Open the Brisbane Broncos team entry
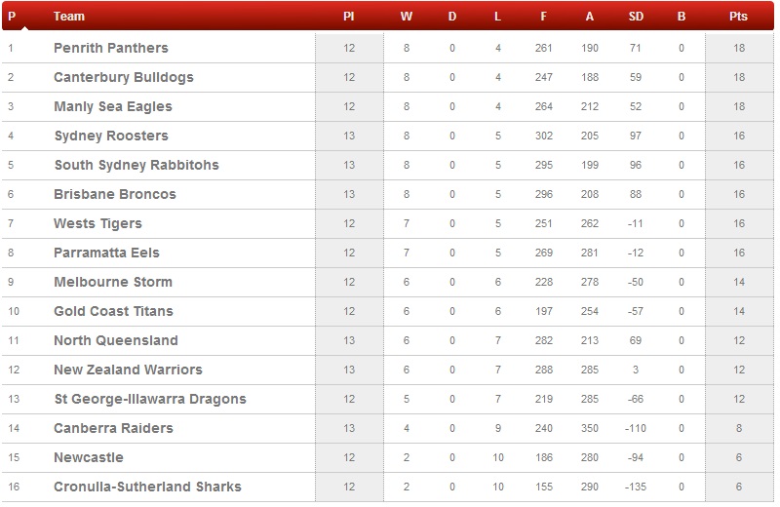 point(115,194)
